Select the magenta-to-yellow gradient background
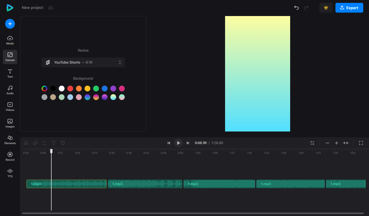 tap(96, 97)
